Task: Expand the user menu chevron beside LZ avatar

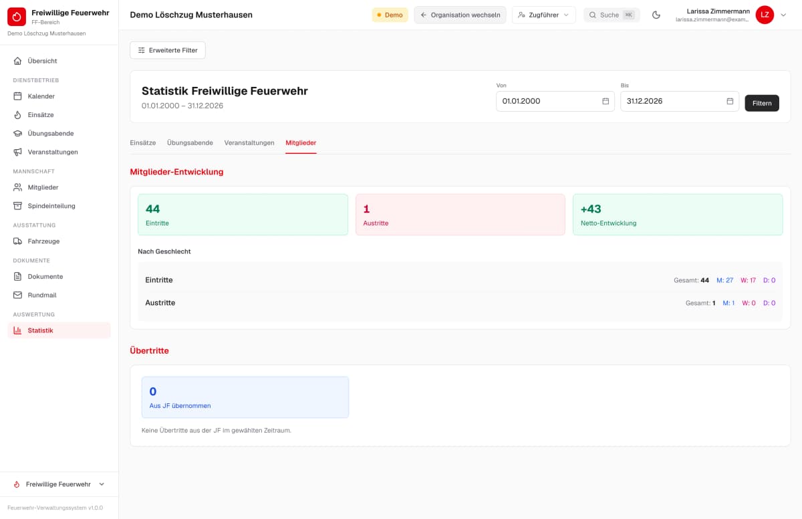Action: point(784,15)
